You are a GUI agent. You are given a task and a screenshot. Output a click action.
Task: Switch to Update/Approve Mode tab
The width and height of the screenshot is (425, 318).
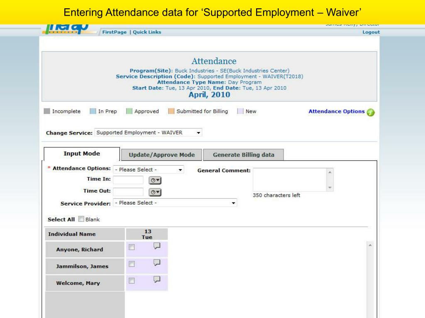point(161,155)
